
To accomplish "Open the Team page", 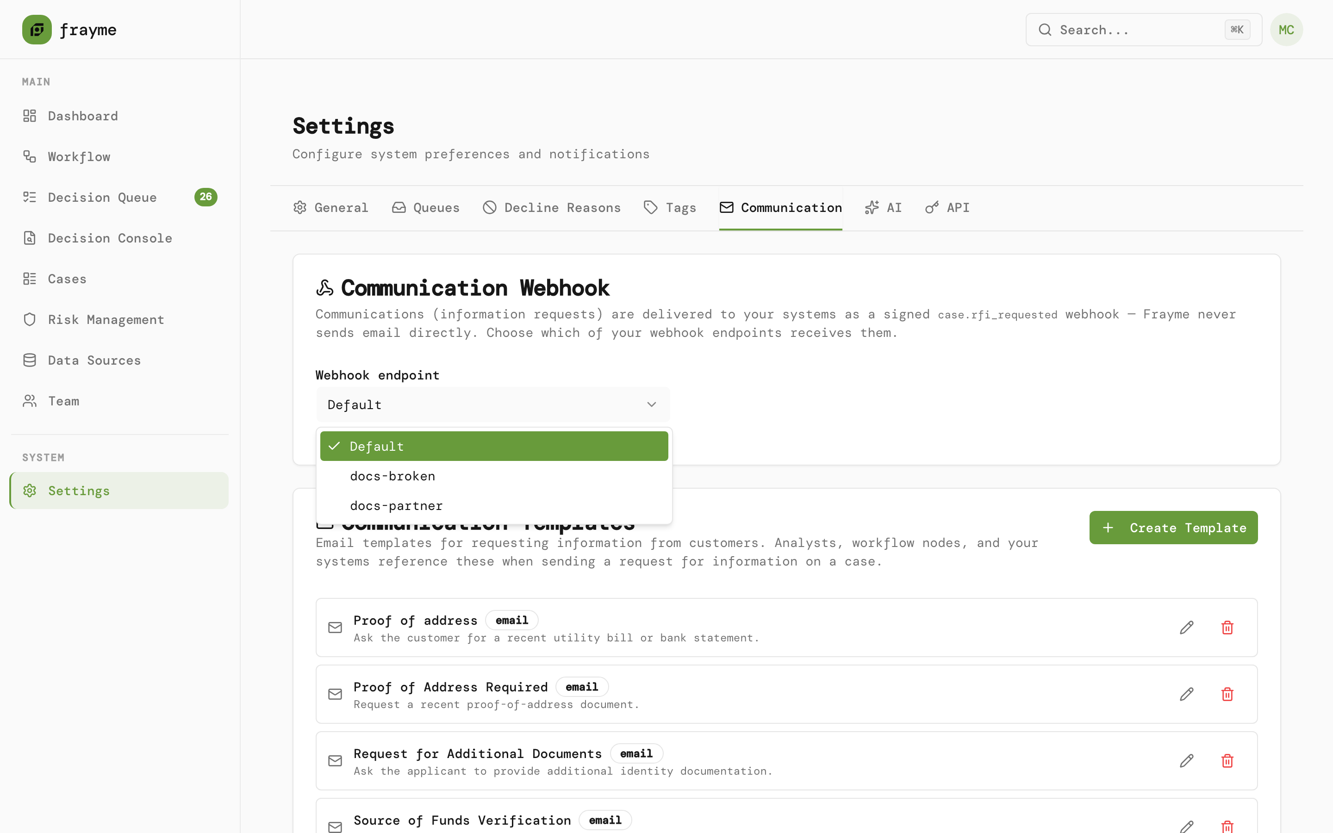I will pos(119,401).
